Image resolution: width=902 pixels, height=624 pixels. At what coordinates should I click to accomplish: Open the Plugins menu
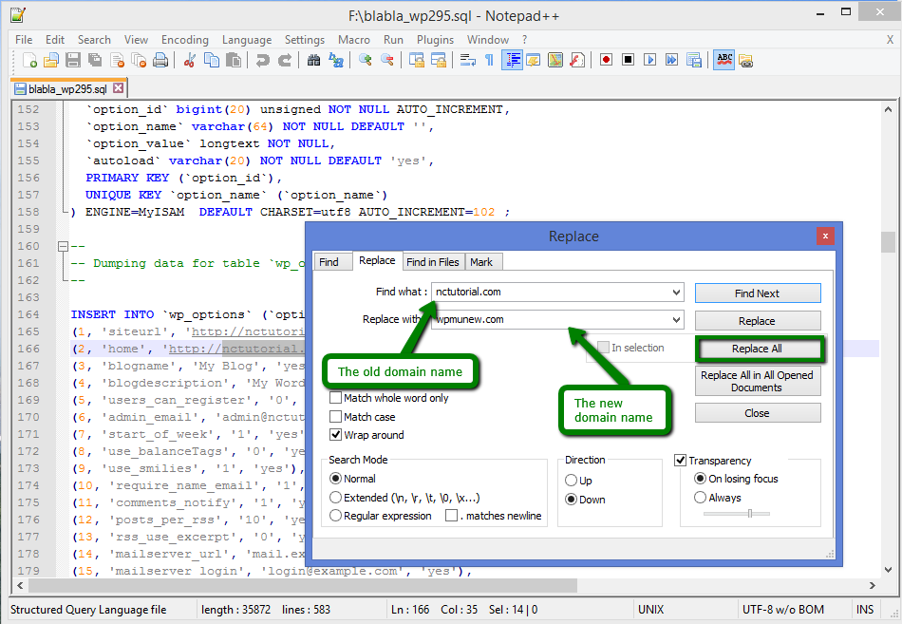(436, 40)
